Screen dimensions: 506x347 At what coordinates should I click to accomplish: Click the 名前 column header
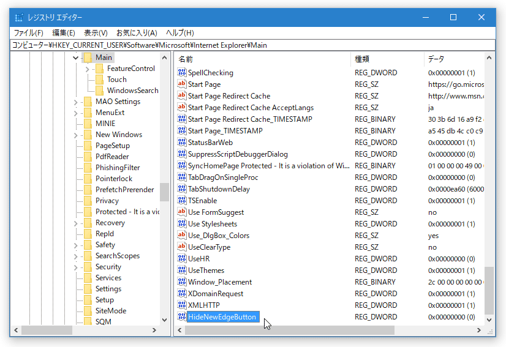pos(262,59)
